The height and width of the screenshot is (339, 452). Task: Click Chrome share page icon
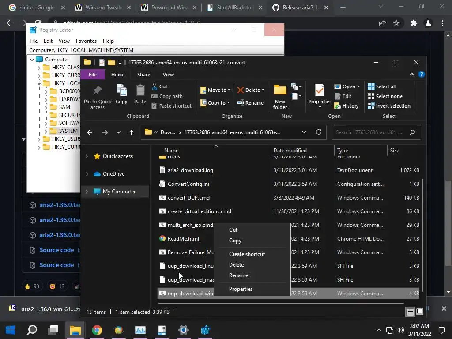(382, 23)
